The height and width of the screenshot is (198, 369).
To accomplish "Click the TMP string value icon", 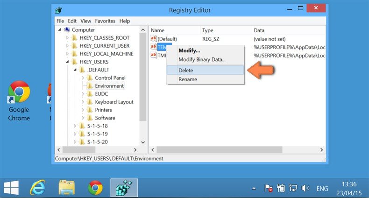I will (154, 55).
